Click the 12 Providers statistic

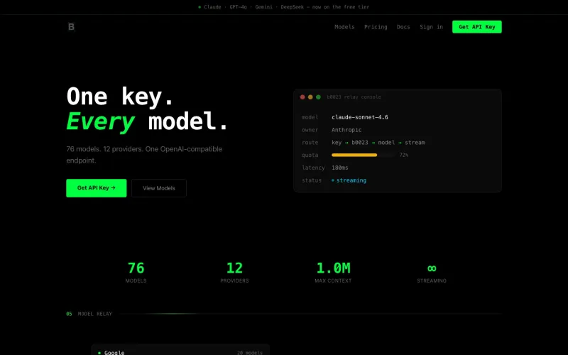point(234,272)
